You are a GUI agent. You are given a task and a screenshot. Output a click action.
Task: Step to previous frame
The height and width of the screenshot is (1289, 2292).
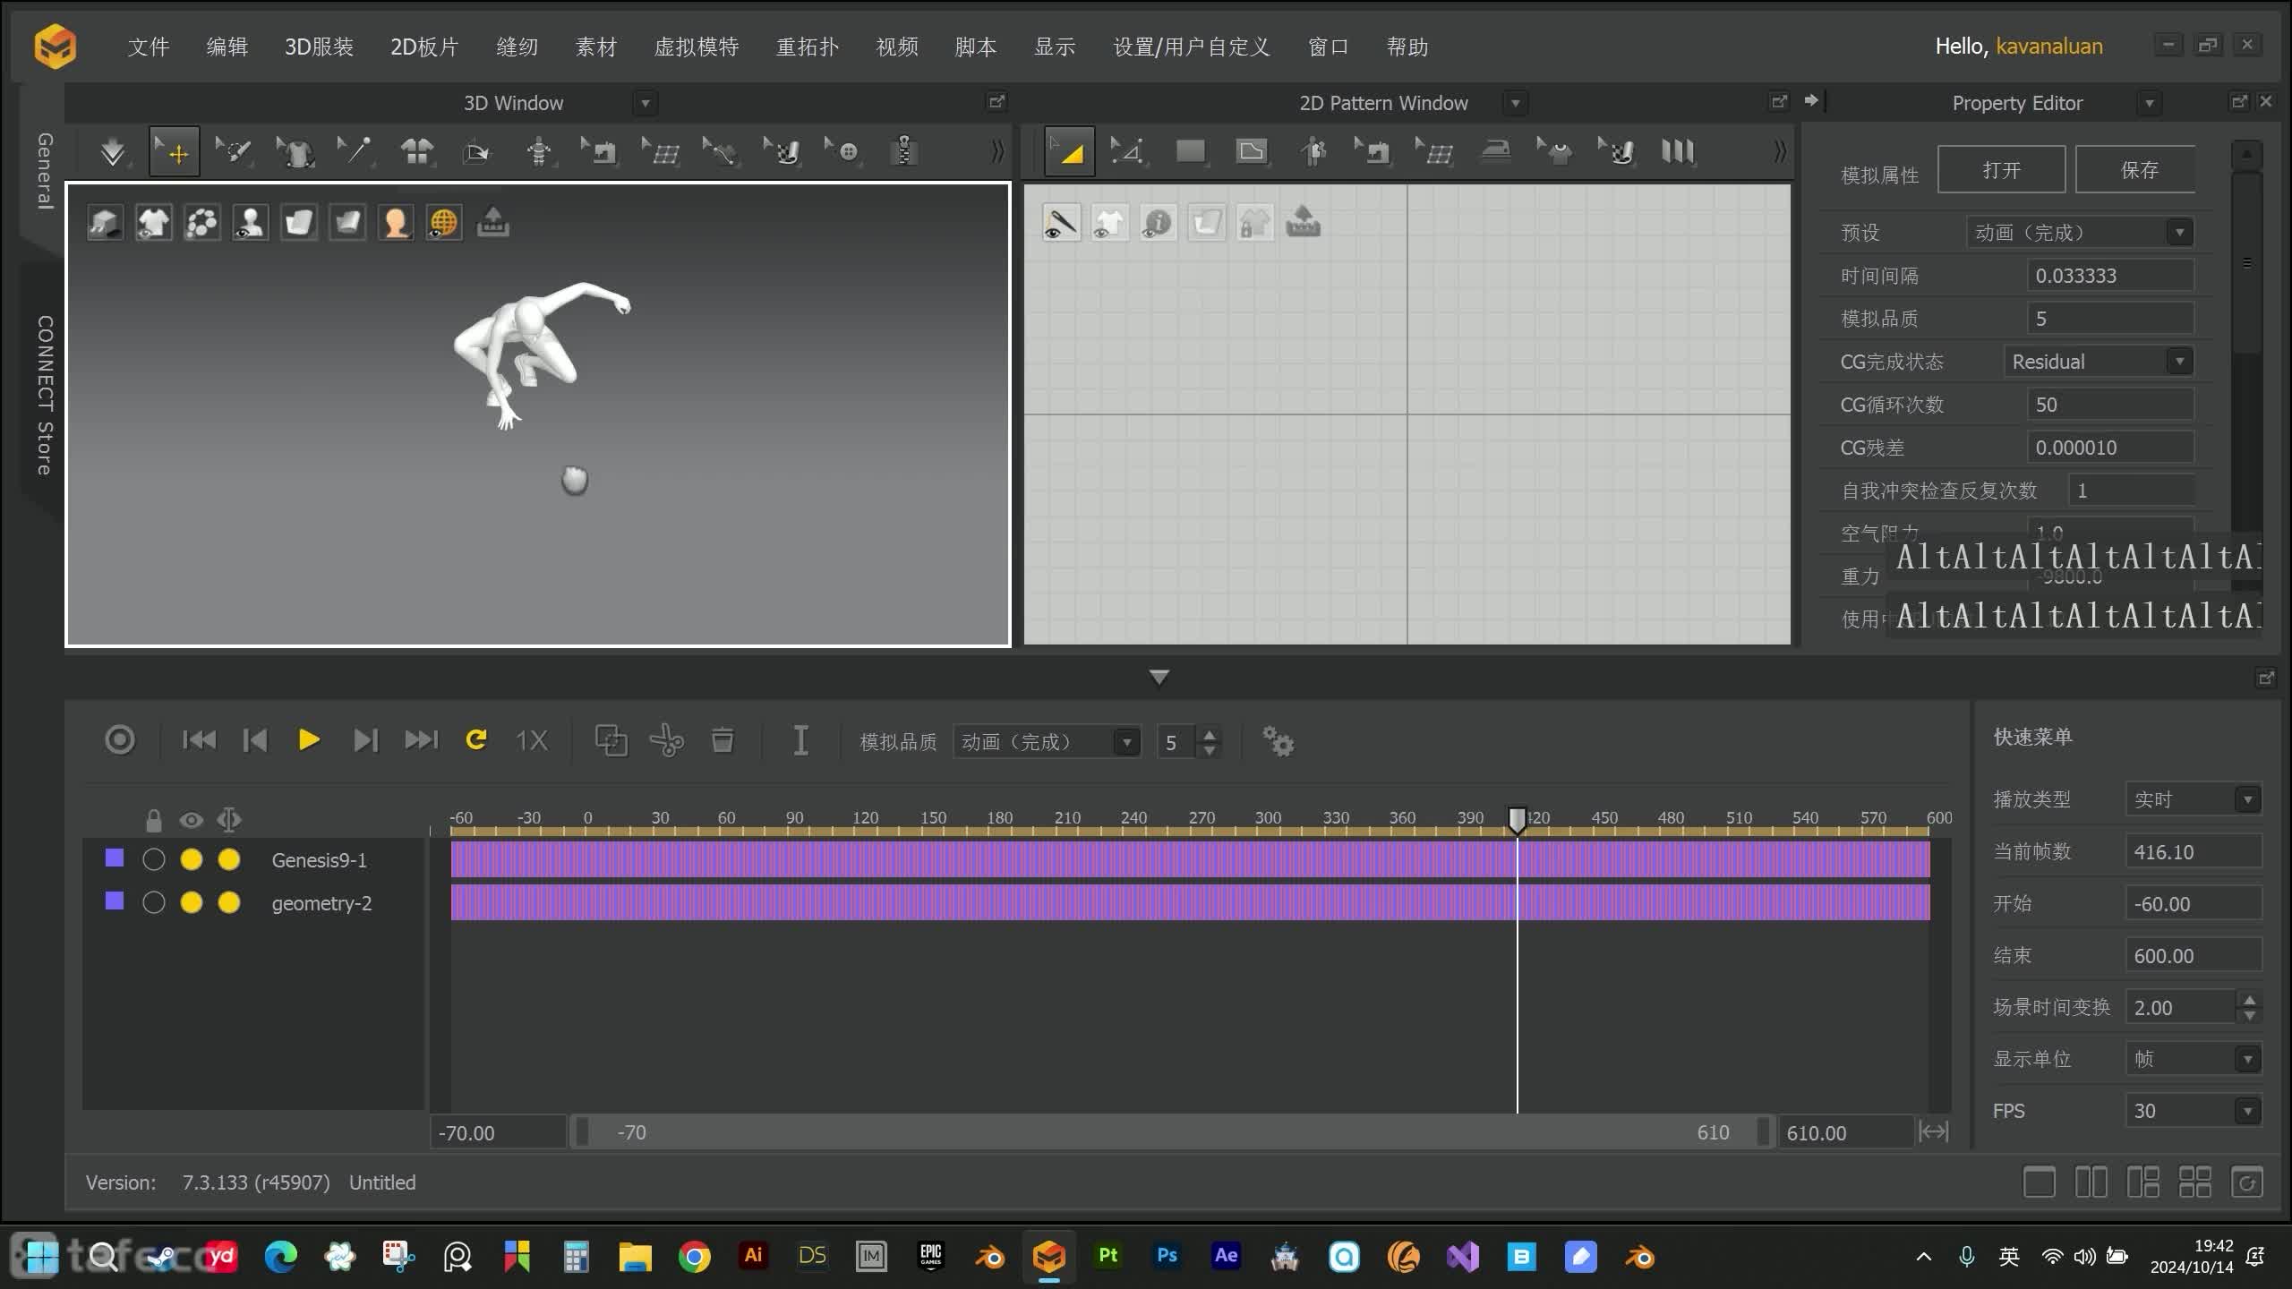pos(255,740)
